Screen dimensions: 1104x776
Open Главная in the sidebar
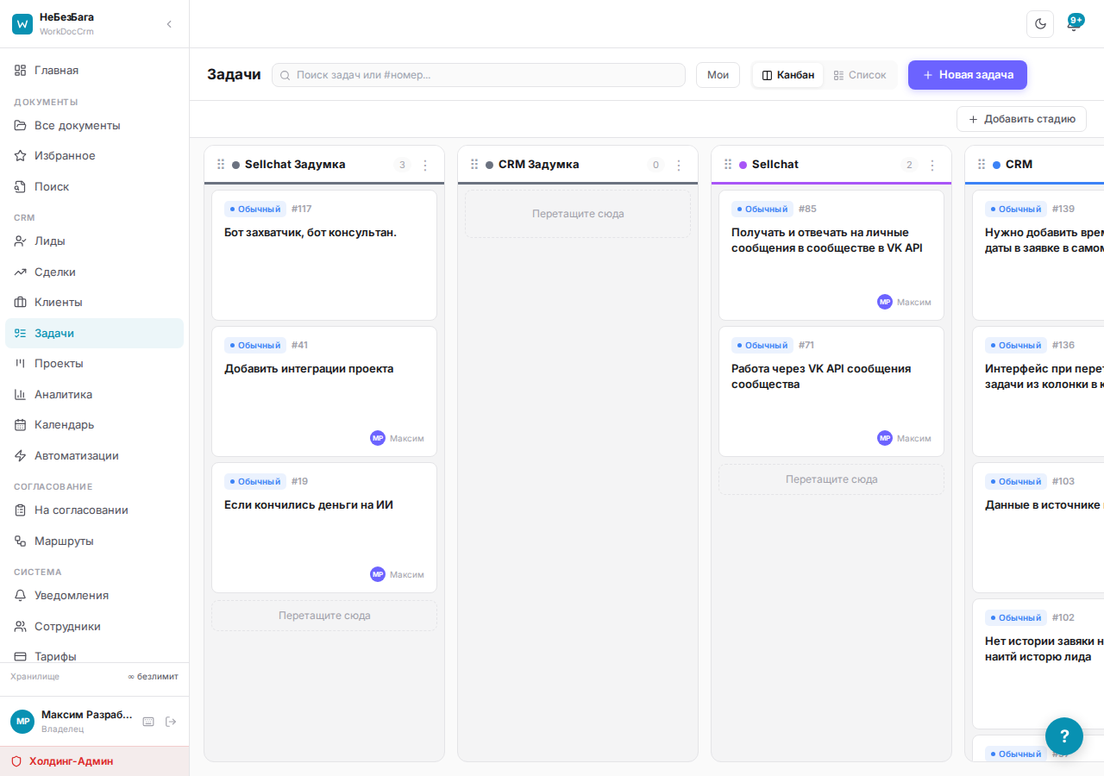click(x=94, y=70)
